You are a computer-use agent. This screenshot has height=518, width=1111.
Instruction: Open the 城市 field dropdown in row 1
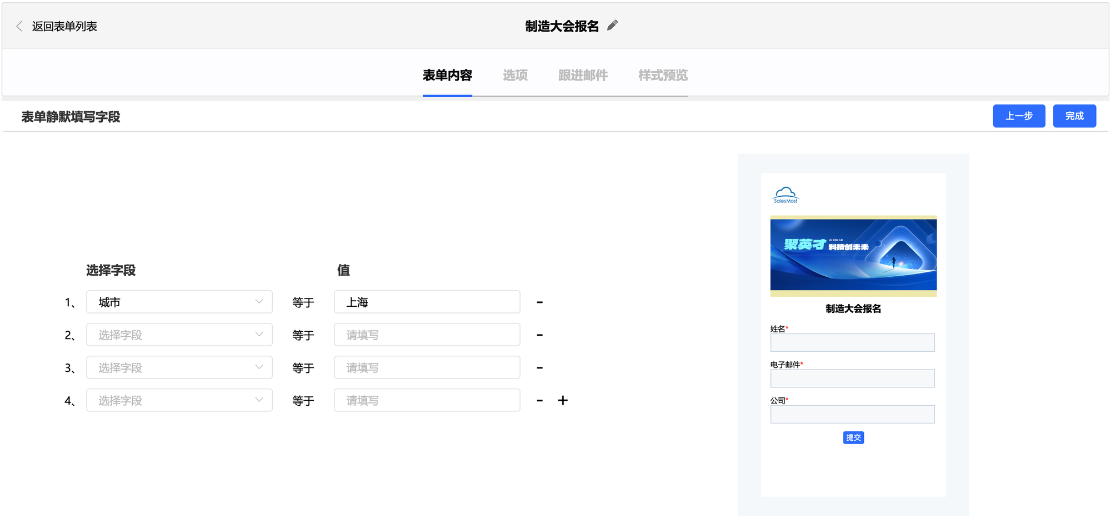coord(179,302)
